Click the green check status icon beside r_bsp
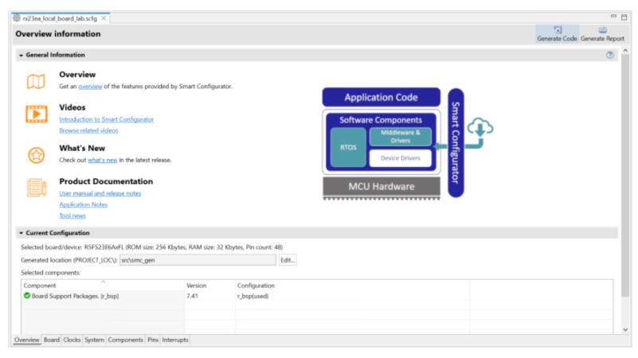Image resolution: width=638 pixels, height=358 pixels. pyautogui.click(x=27, y=296)
